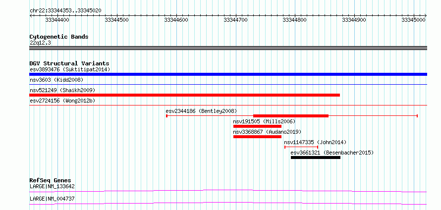Select the black esv3661321 variant bar
This screenshot has width=441, height=210.
click(x=316, y=157)
